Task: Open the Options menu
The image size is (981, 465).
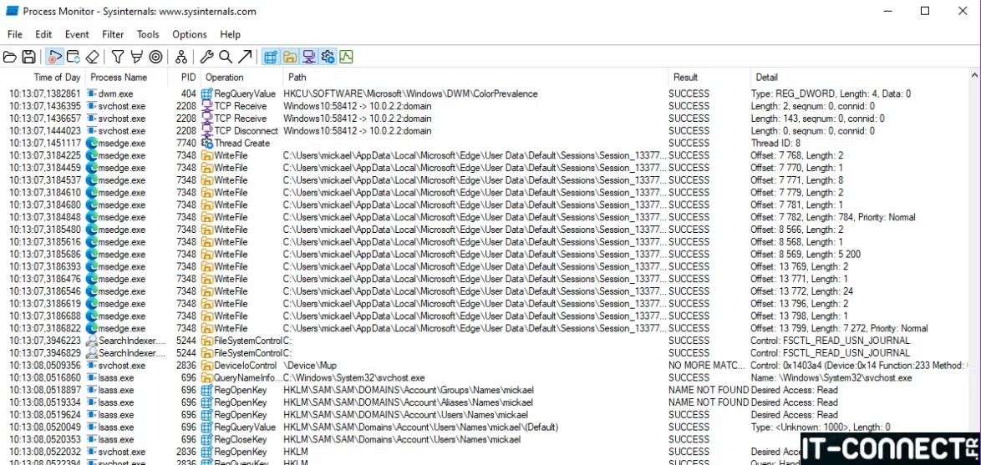Action: 190,34
